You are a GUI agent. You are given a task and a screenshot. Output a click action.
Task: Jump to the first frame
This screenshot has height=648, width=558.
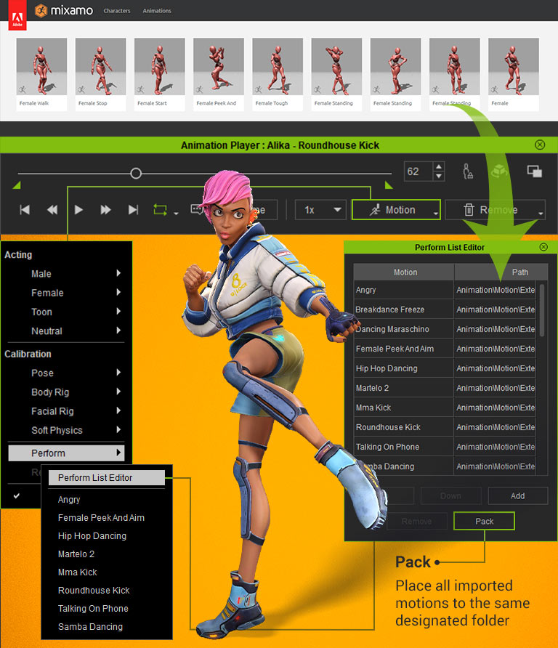coord(25,210)
